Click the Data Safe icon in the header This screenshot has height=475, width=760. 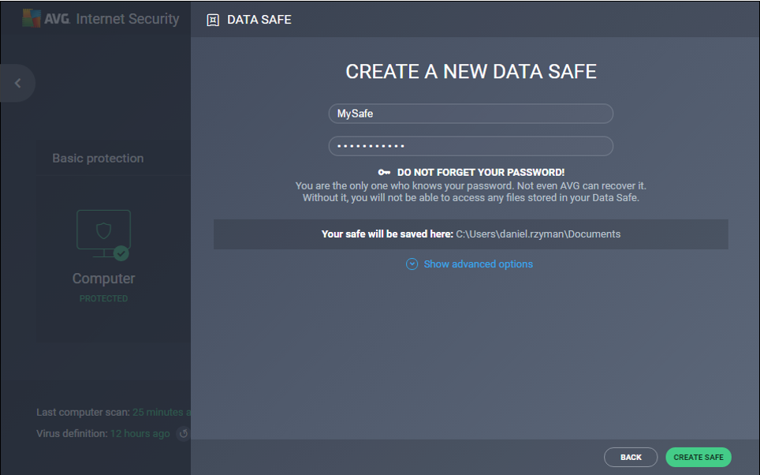coord(213,20)
